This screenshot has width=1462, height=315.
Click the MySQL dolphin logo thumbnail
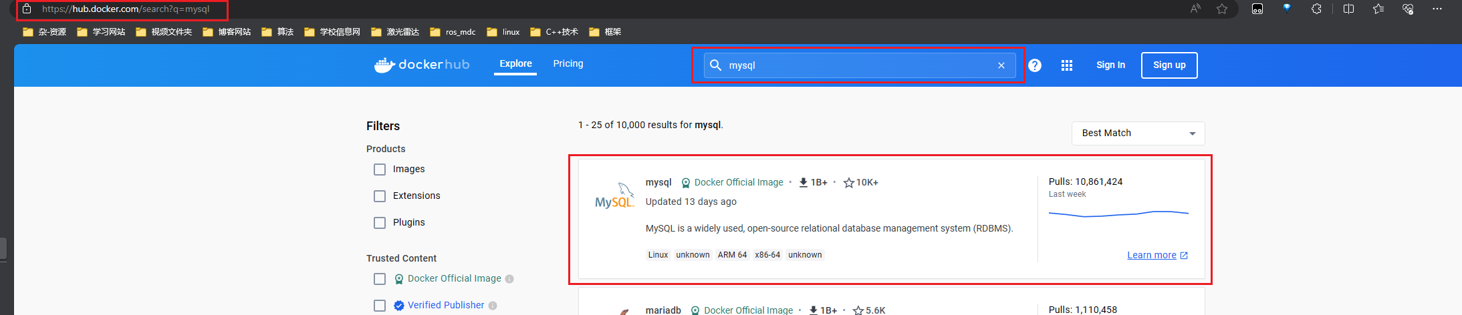tap(614, 196)
